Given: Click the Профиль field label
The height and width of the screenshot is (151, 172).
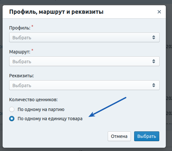Looking at the screenshot, I should 20,28.
